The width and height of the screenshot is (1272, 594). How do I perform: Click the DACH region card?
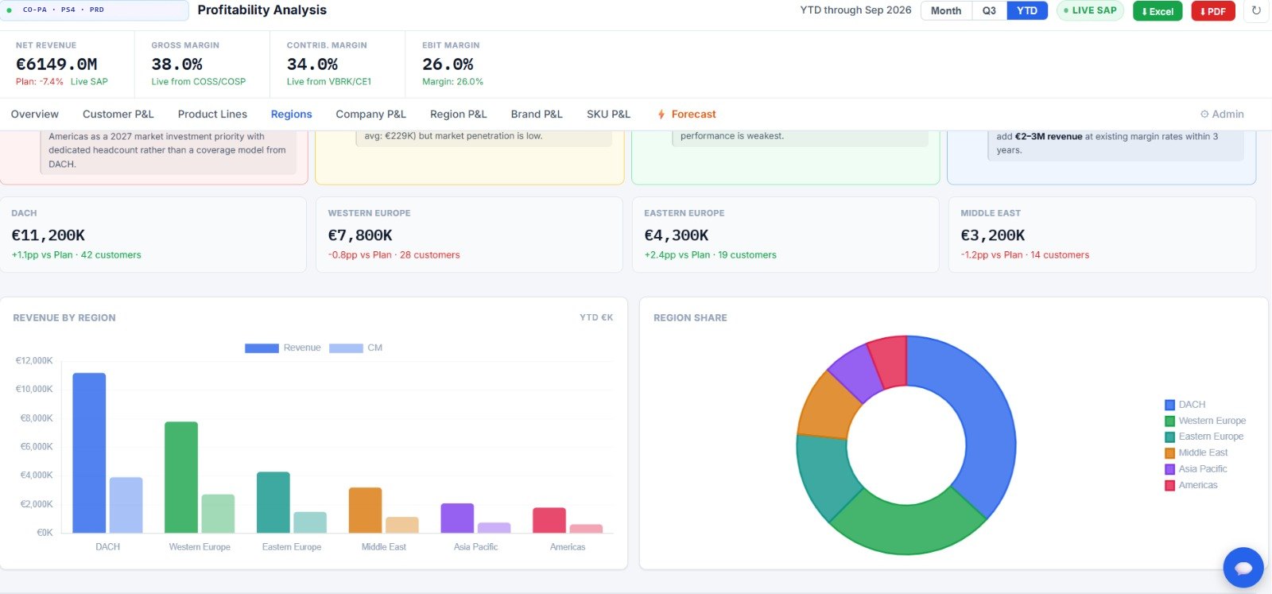153,235
